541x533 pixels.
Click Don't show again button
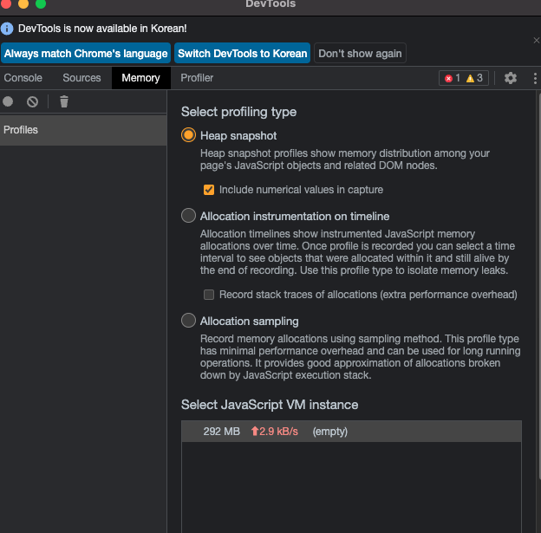pyautogui.click(x=360, y=54)
